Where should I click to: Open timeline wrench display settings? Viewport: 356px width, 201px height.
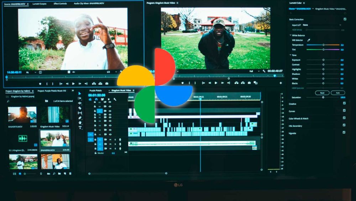coord(115,99)
